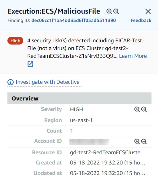Click the blurred Account ID value
This screenshot has width=158, height=175.
tap(89, 142)
